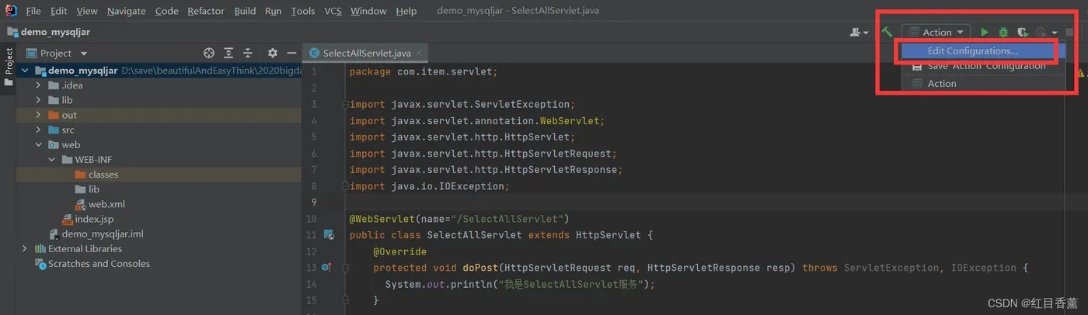This screenshot has height=315, width=1088.
Task: Build the project with hammer icon
Action: [x=887, y=32]
